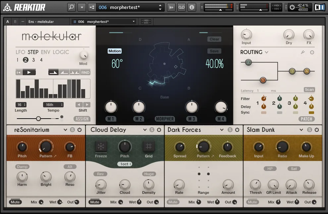This screenshot has width=328, height=214.
Task: Select STEP modulator number 4
Action: tap(41, 60)
